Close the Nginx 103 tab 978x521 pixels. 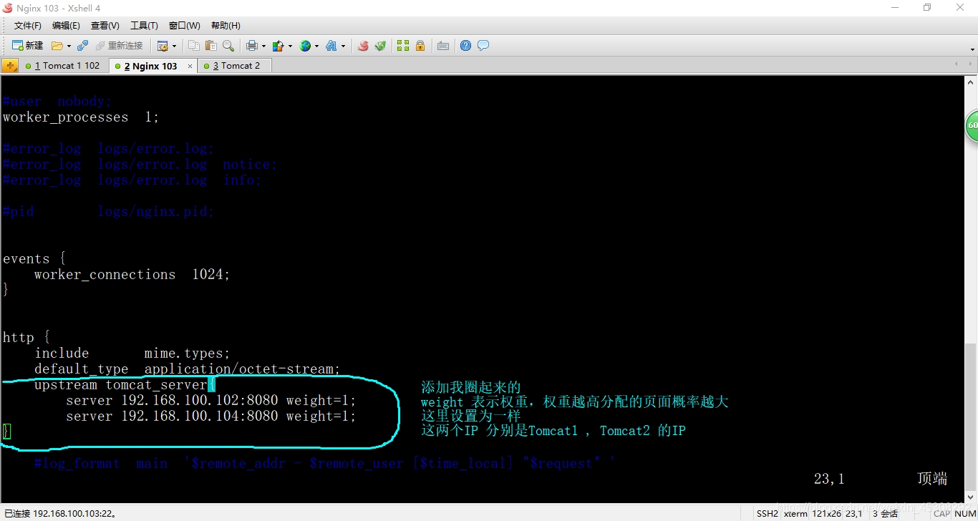coord(190,66)
